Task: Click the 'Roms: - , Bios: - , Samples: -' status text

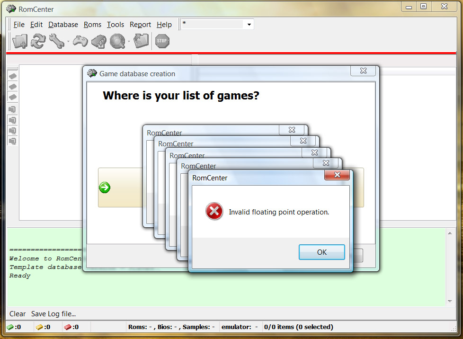Action: click(171, 327)
